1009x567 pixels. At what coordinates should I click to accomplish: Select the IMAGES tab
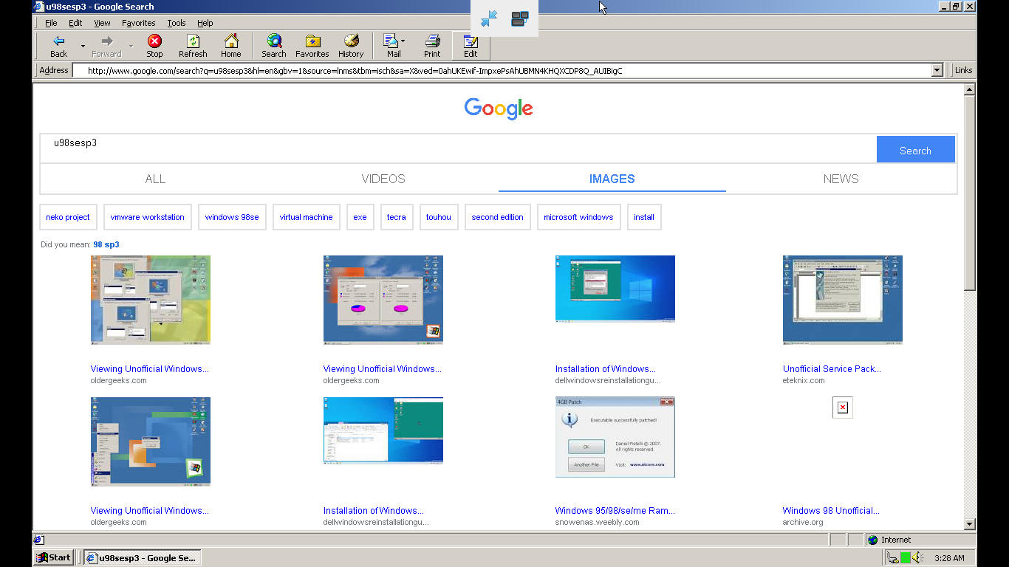(x=612, y=179)
